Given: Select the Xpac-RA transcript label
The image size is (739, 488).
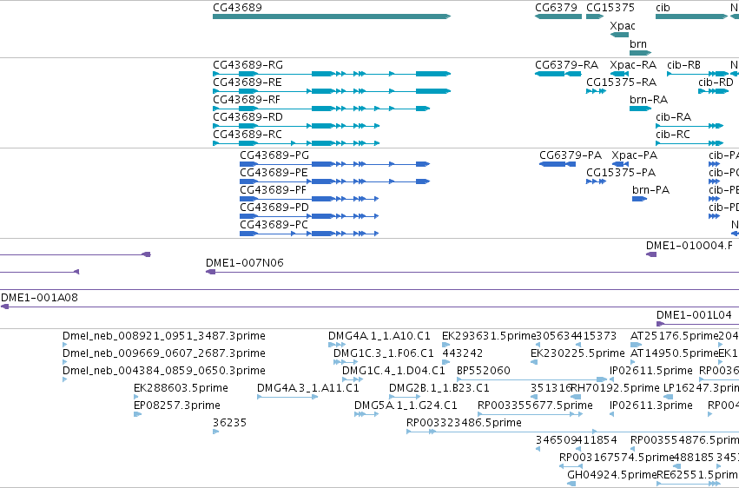Looking at the screenshot, I should [633, 65].
